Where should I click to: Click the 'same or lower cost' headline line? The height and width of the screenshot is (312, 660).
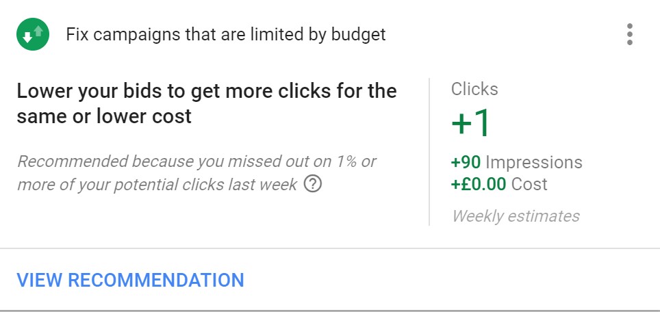(x=104, y=116)
